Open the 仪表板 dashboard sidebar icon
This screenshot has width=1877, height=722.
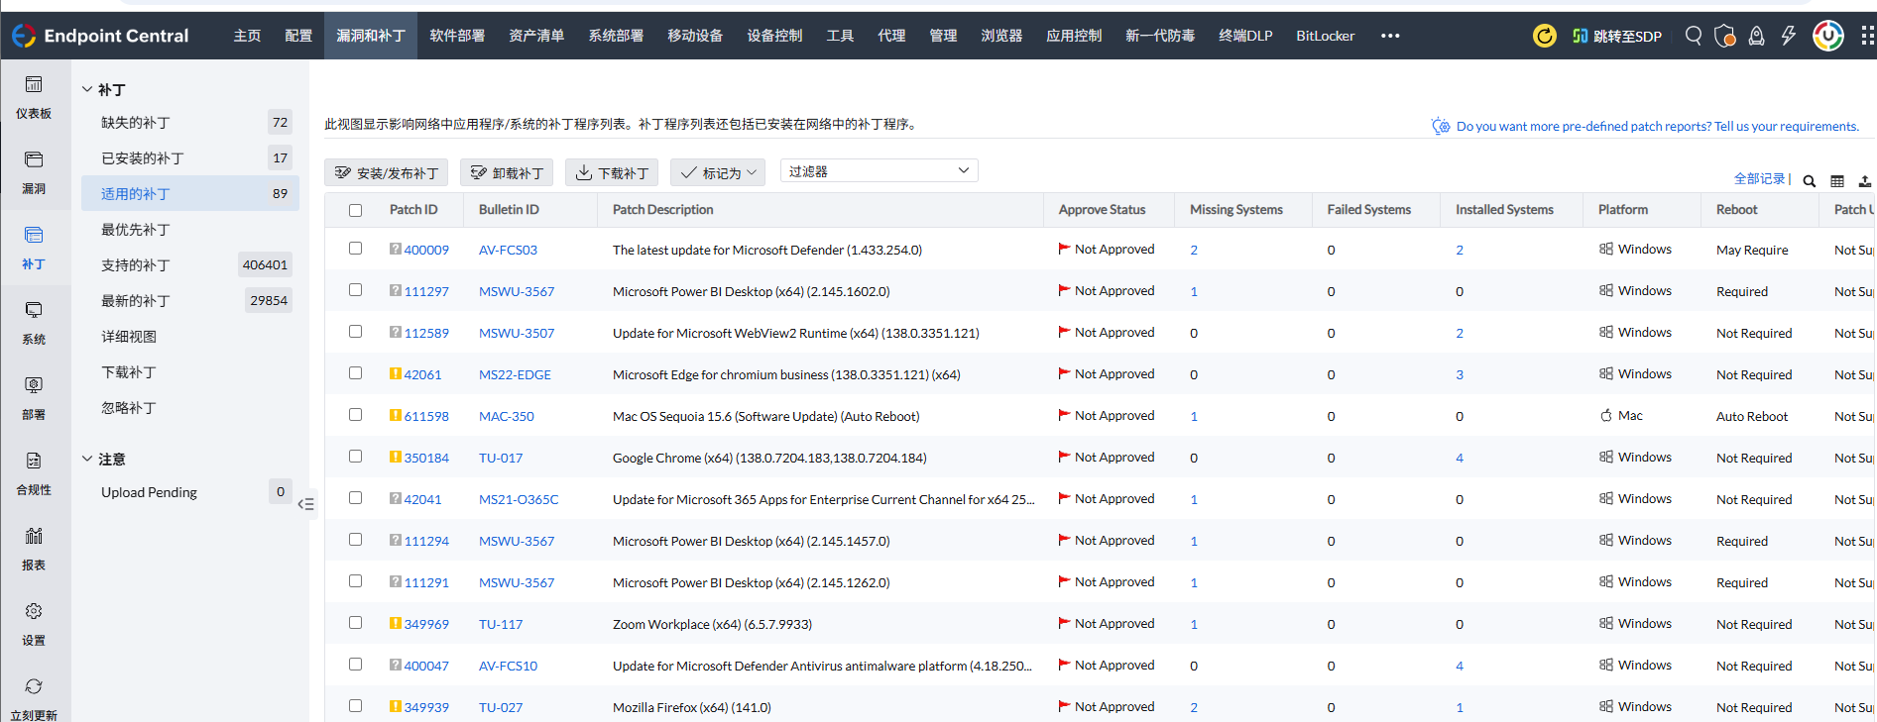pos(34,96)
